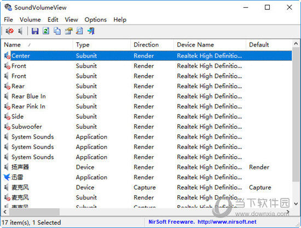Click the Subunit type cell of Subwoofer

pyautogui.click(x=86, y=127)
